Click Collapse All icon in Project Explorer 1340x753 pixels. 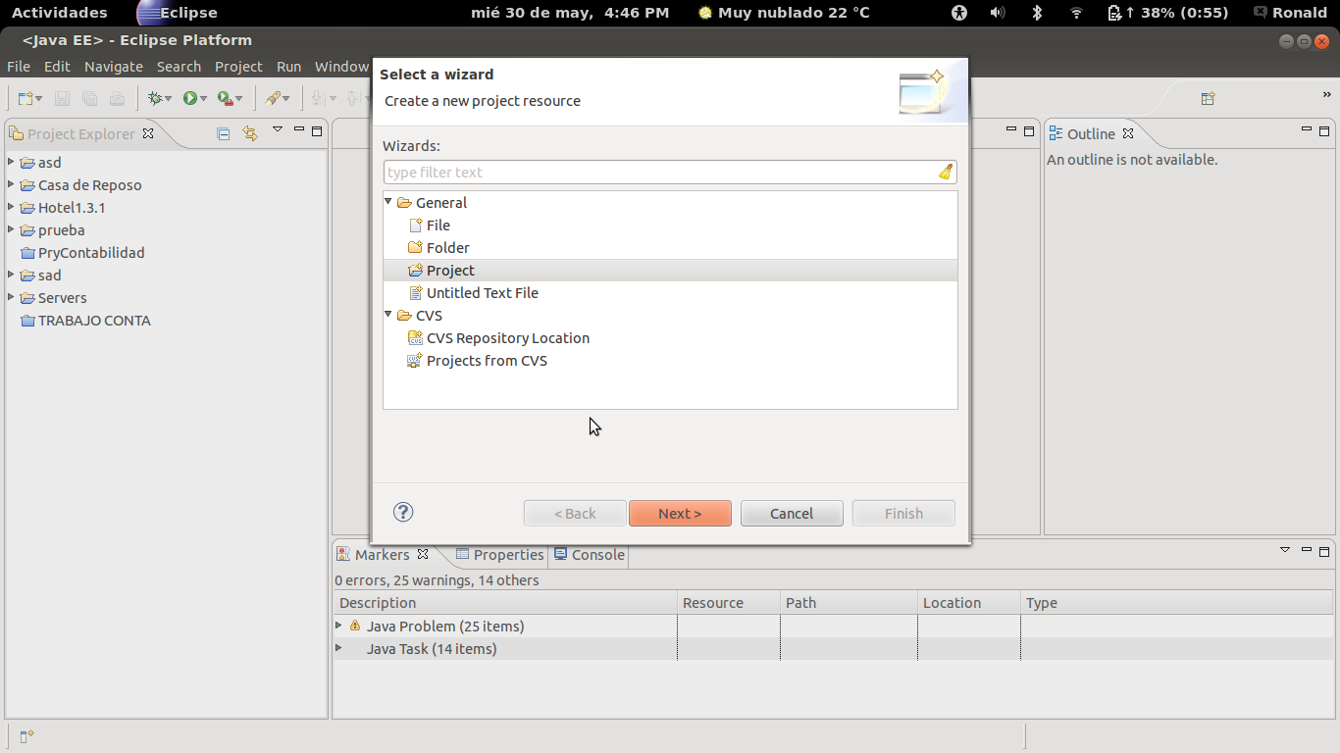click(x=224, y=133)
